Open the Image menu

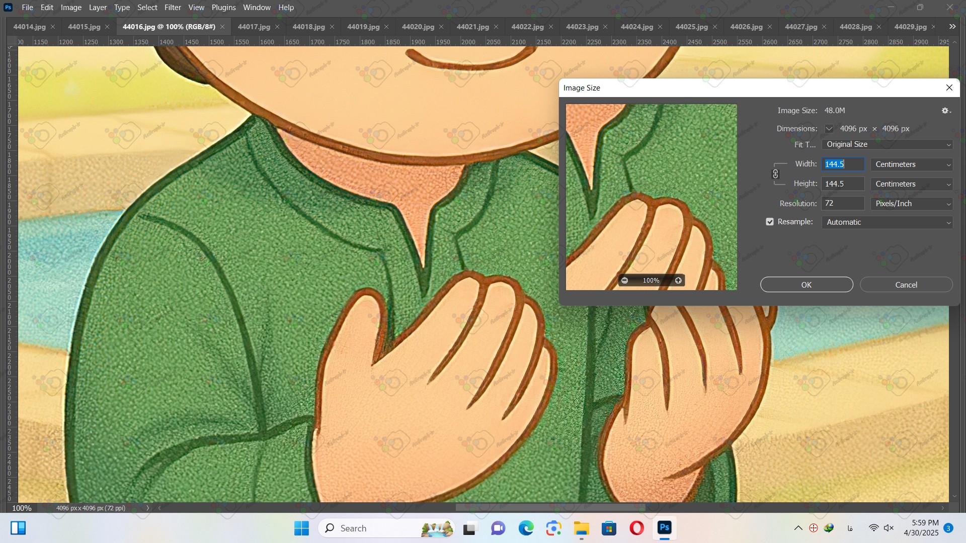pyautogui.click(x=71, y=8)
